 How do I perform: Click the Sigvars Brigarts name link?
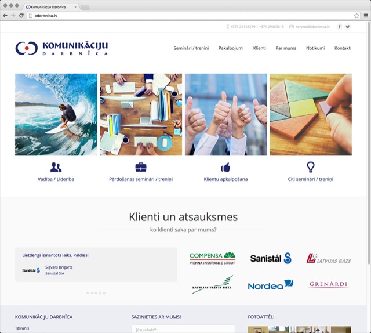[x=59, y=267]
